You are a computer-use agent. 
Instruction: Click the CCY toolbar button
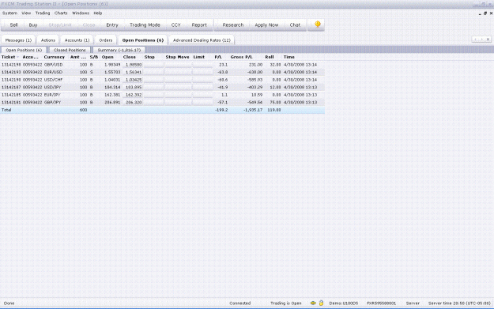[175, 24]
